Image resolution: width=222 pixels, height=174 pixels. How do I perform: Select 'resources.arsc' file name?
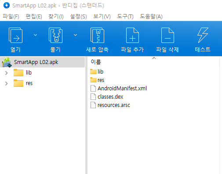[114, 105]
